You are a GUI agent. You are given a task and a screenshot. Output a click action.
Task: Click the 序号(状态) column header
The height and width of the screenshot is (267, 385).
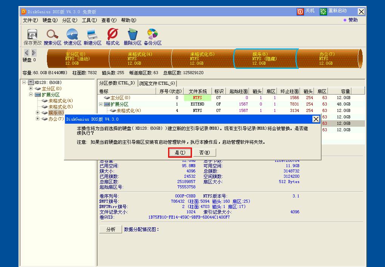pyautogui.click(x=170, y=92)
